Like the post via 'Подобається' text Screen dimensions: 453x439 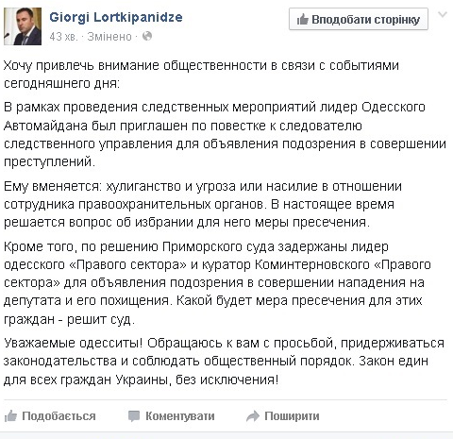pyautogui.click(x=59, y=416)
